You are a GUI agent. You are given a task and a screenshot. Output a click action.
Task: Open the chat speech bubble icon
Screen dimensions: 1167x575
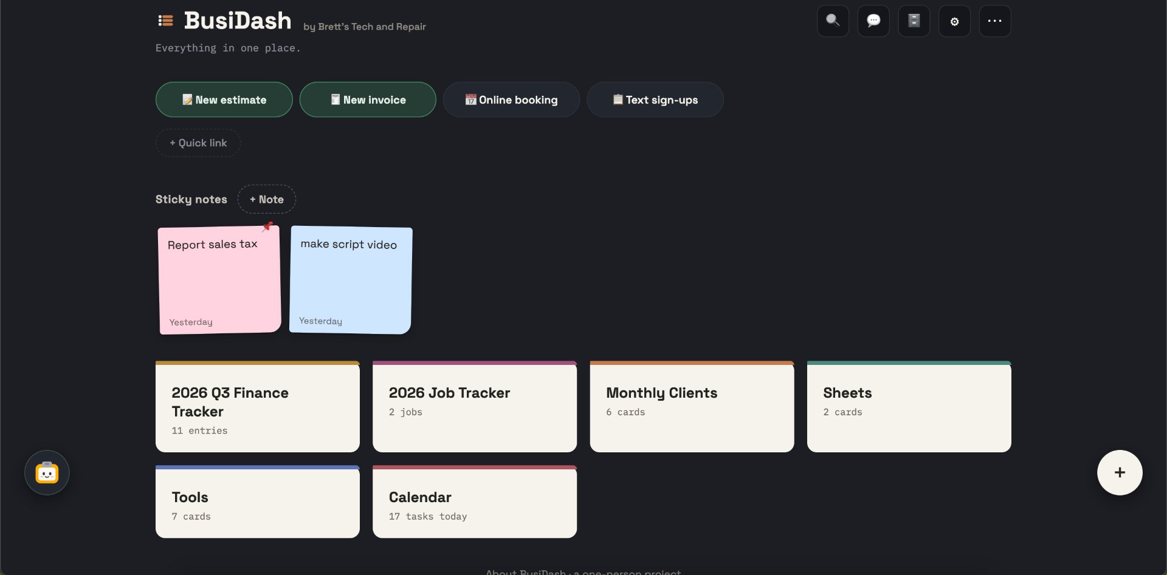coord(873,21)
